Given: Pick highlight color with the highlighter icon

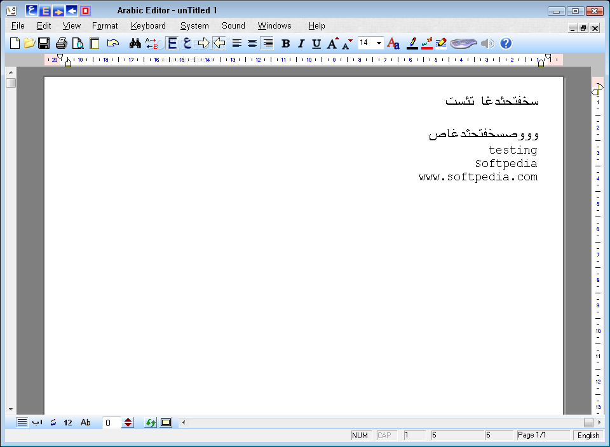Looking at the screenshot, I should point(441,43).
